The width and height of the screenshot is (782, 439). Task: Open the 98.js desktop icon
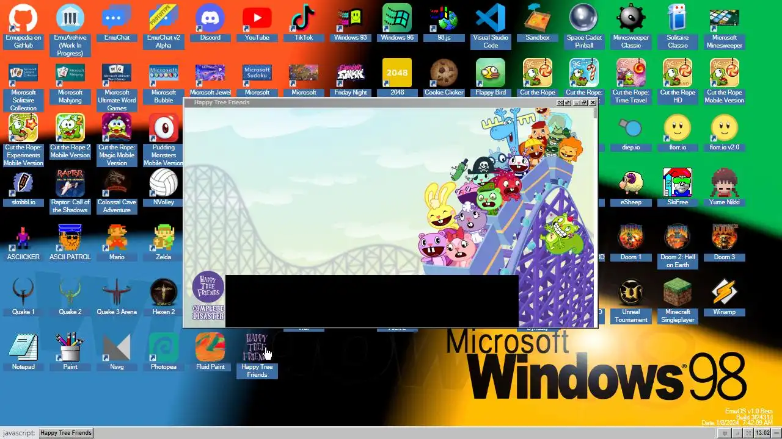pyautogui.click(x=444, y=19)
